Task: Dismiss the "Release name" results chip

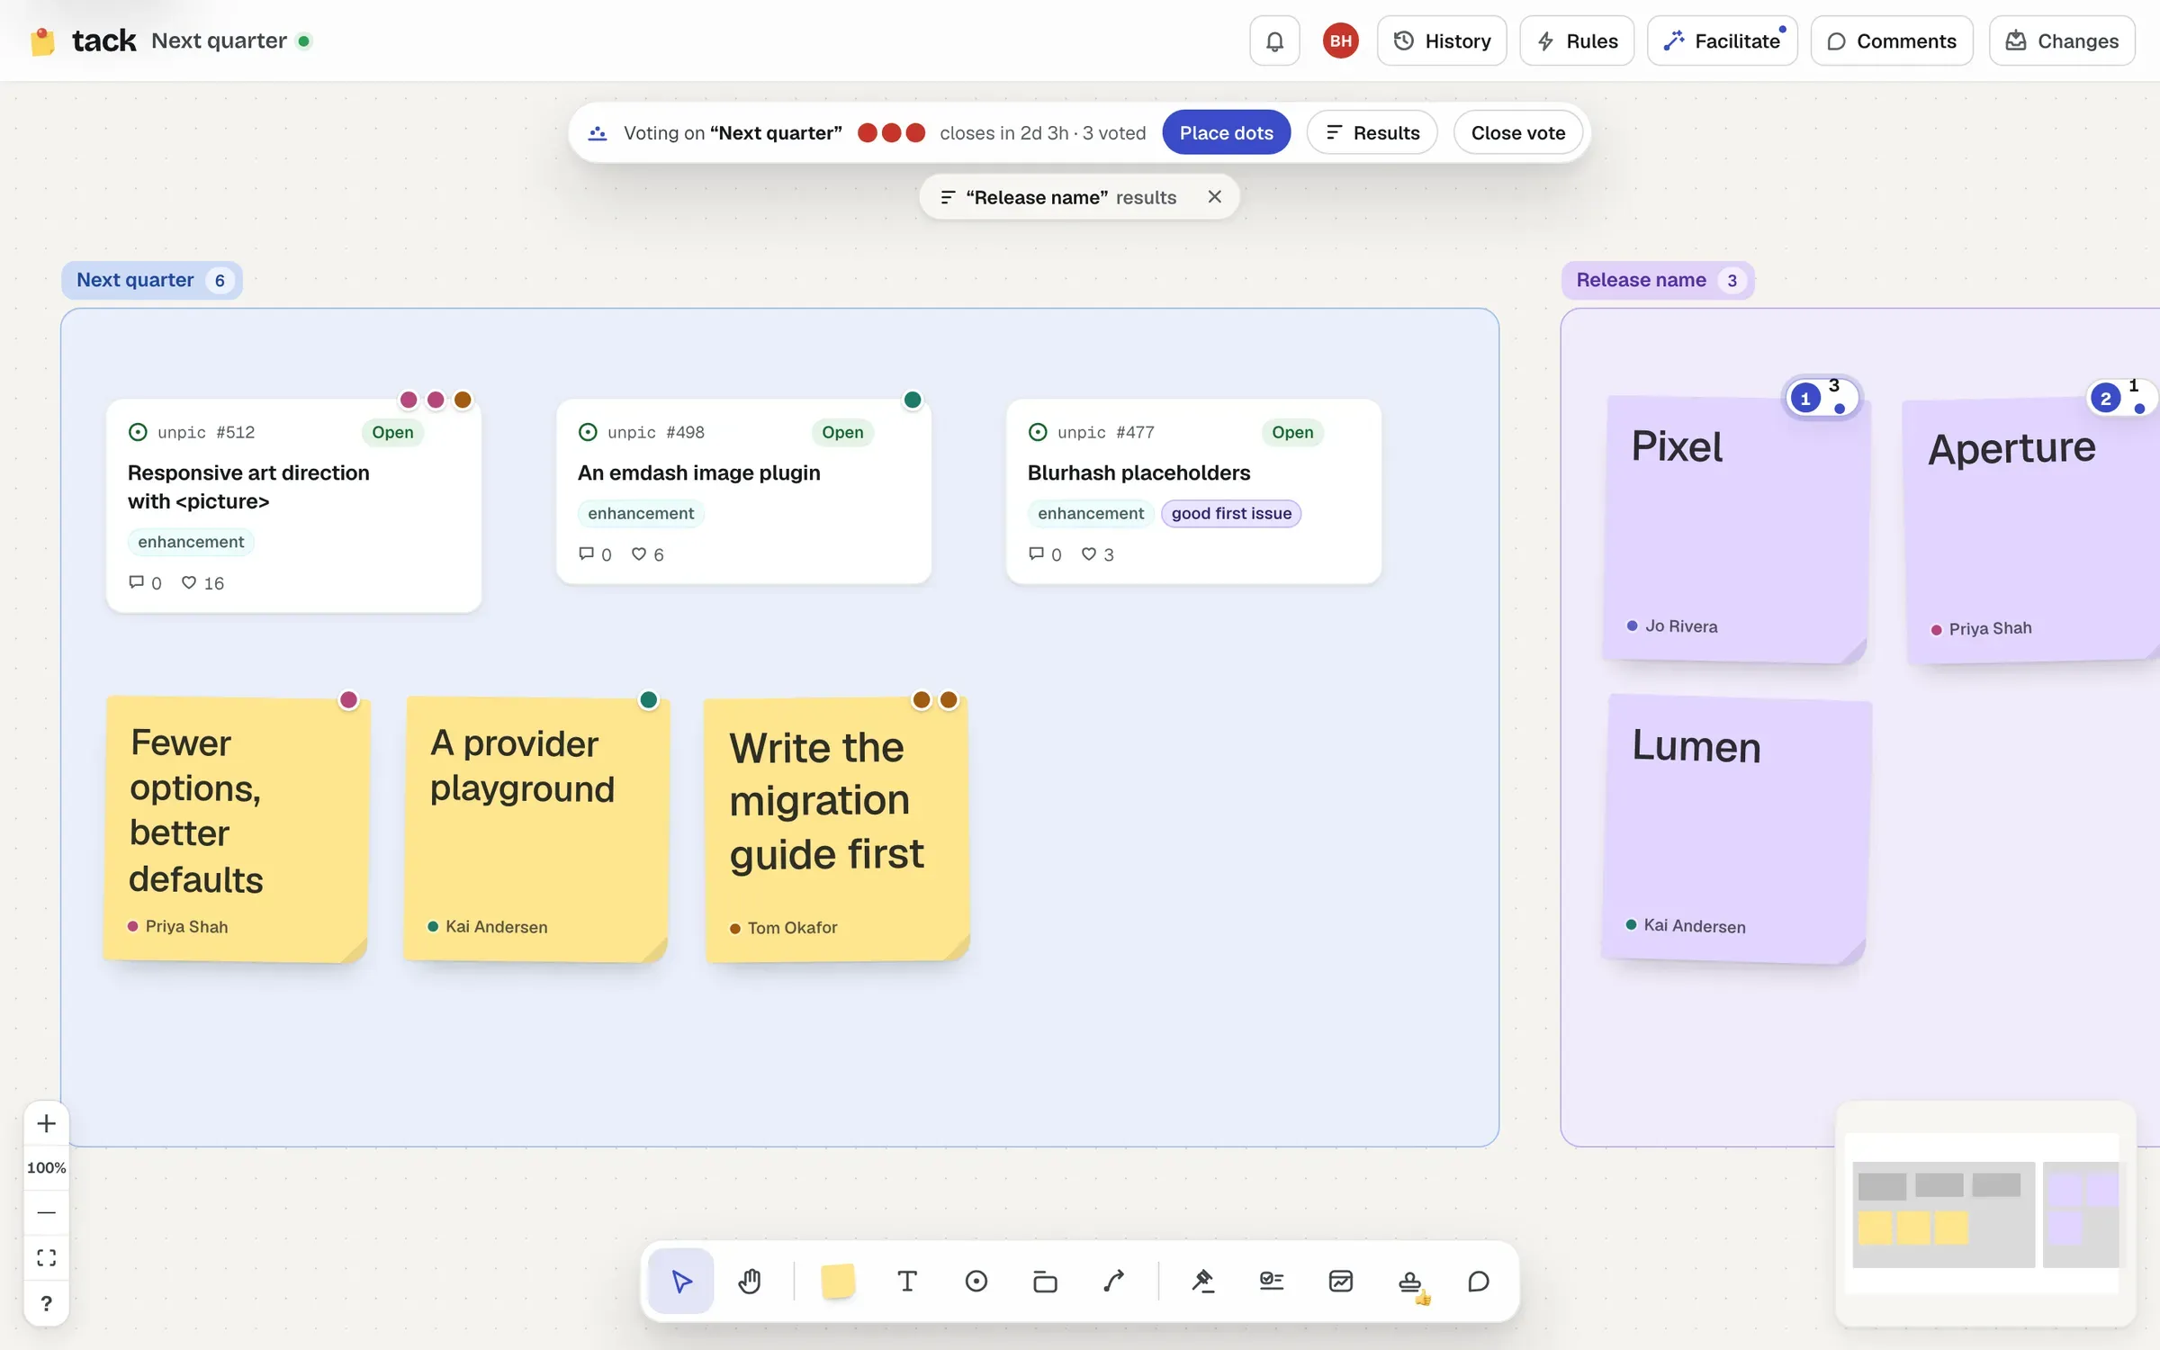Action: 1214,196
